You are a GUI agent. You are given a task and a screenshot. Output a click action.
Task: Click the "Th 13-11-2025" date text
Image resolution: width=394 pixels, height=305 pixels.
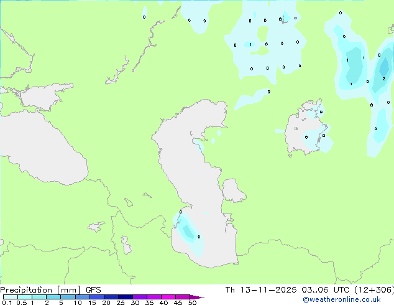261,290
